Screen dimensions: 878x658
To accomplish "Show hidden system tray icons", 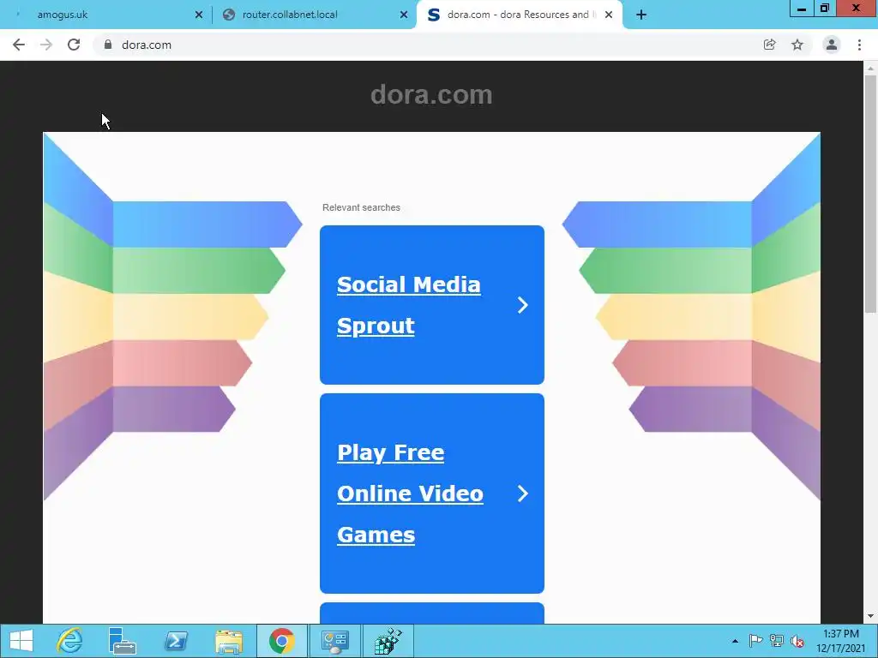I will 735,641.
